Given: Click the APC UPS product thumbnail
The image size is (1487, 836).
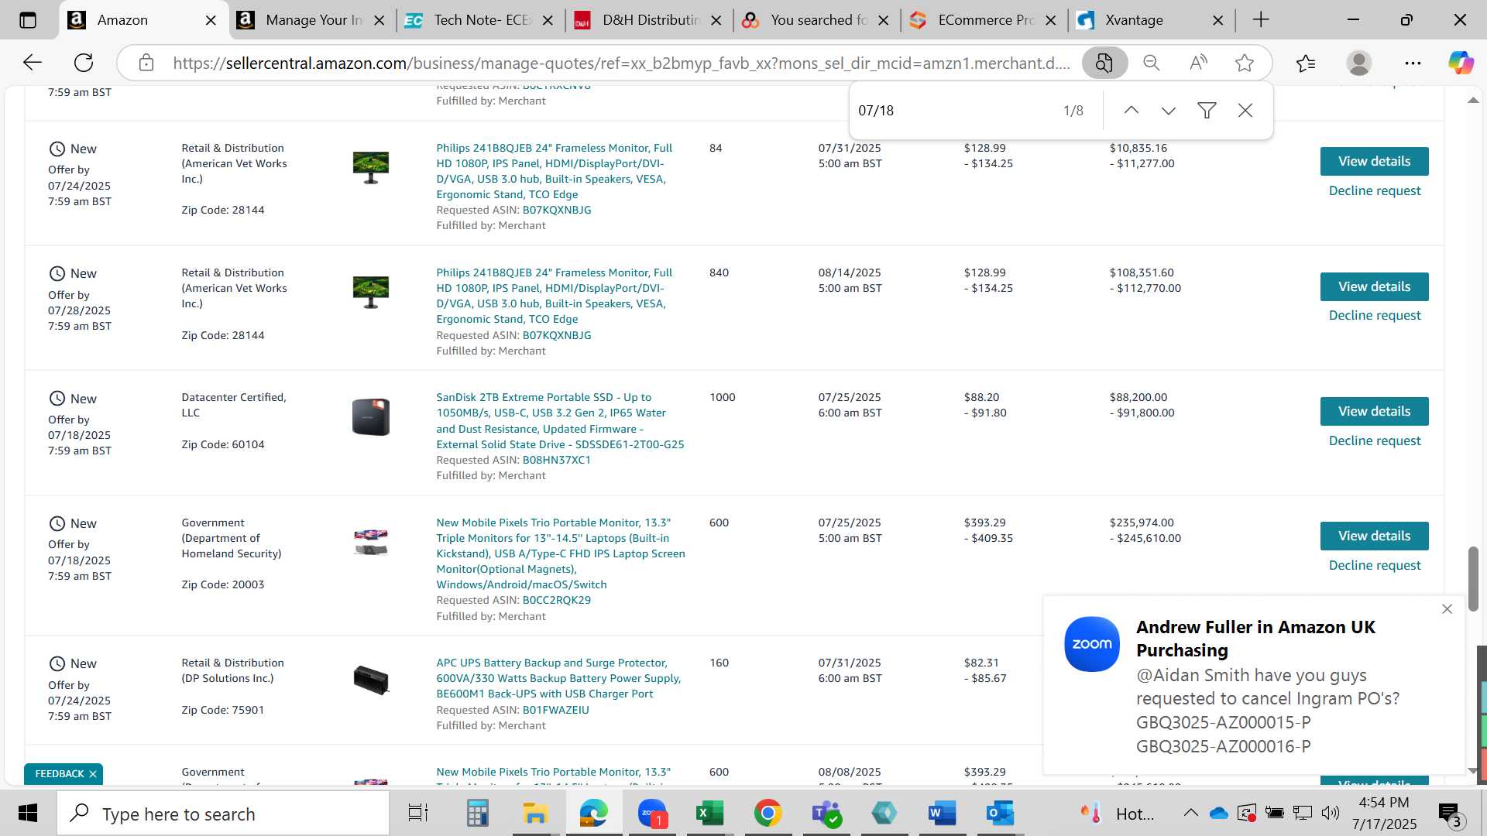Looking at the screenshot, I should [371, 680].
